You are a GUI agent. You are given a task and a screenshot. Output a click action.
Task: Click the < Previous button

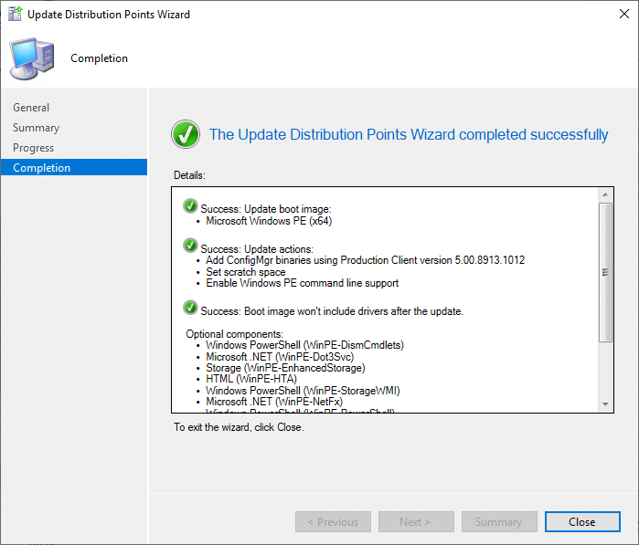click(x=333, y=522)
